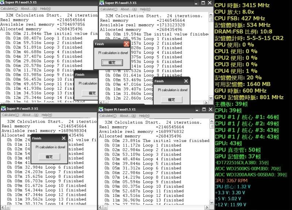The width and height of the screenshot is (292, 210).
Task: Click the Super PI title icon of the 1689698304 memory window
Action: tap(3, 108)
